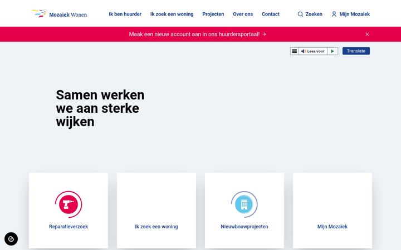Open the 'Over ons' menu
401x250 pixels.
[243, 14]
